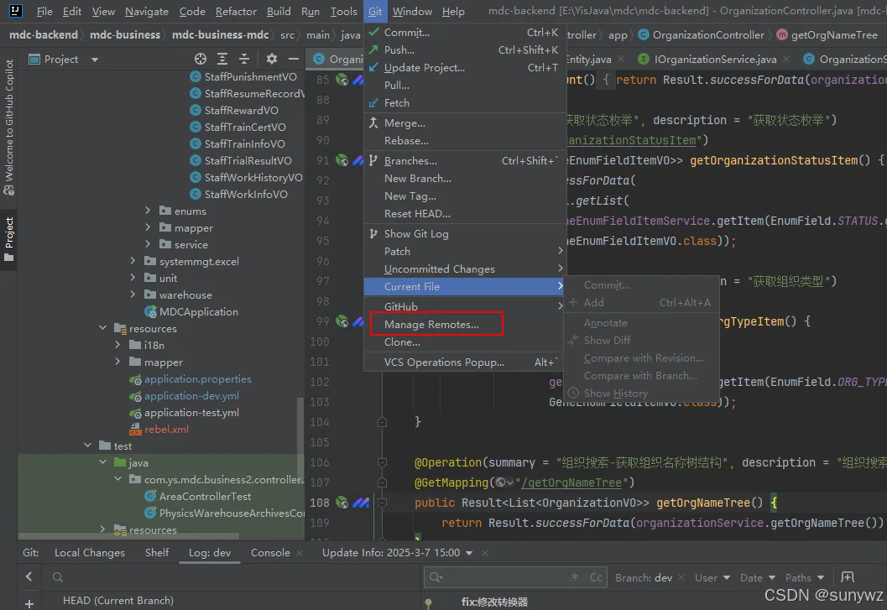Collapse the test folder

(87, 446)
